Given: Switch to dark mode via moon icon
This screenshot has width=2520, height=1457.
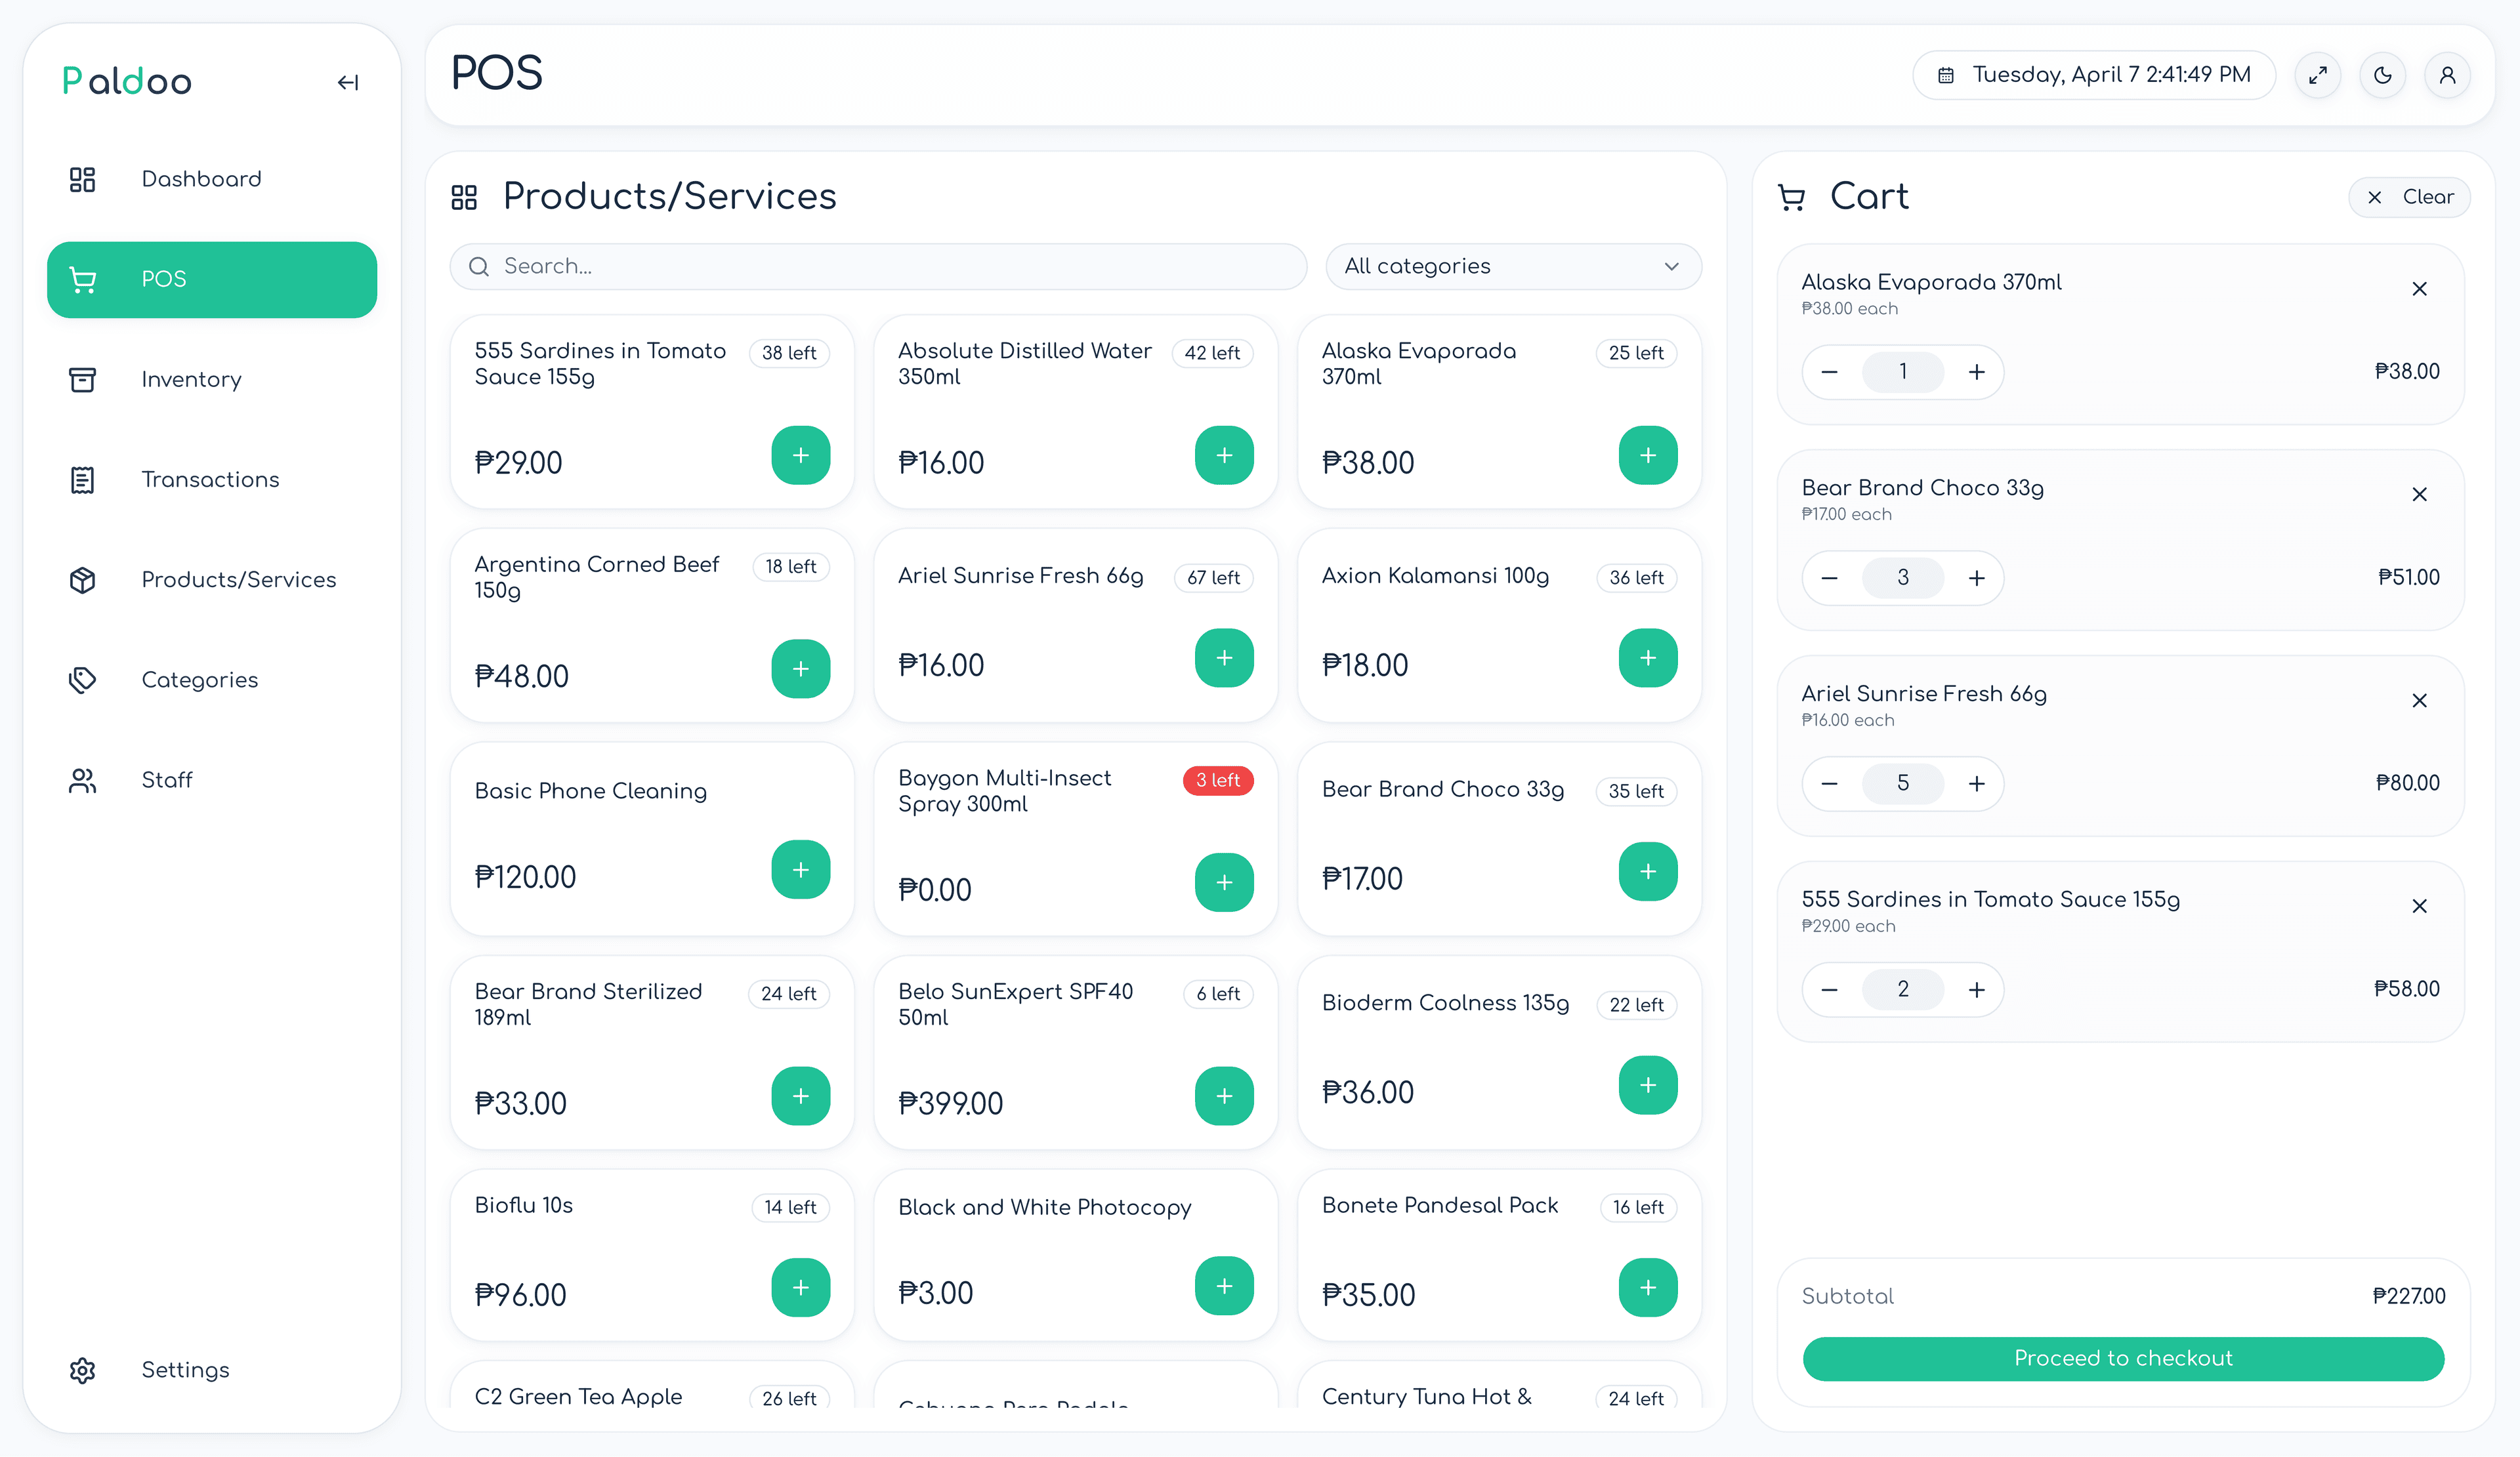Looking at the screenshot, I should 2382,75.
